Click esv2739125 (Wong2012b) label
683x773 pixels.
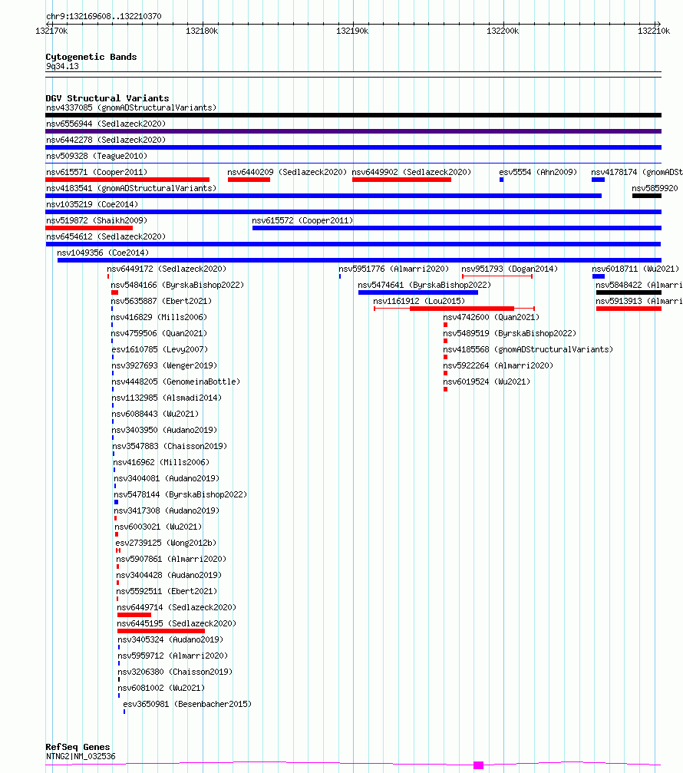[x=166, y=542]
